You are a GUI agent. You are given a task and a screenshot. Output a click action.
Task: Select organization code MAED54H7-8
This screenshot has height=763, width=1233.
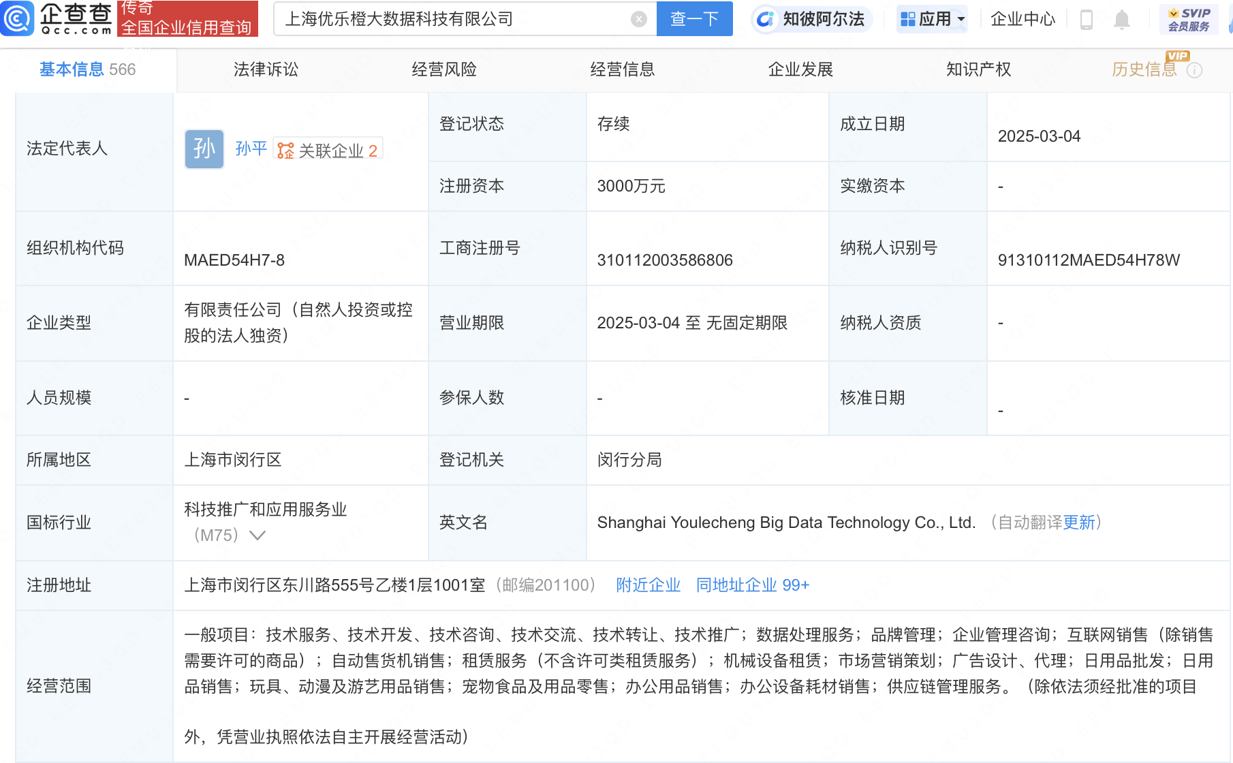click(234, 260)
